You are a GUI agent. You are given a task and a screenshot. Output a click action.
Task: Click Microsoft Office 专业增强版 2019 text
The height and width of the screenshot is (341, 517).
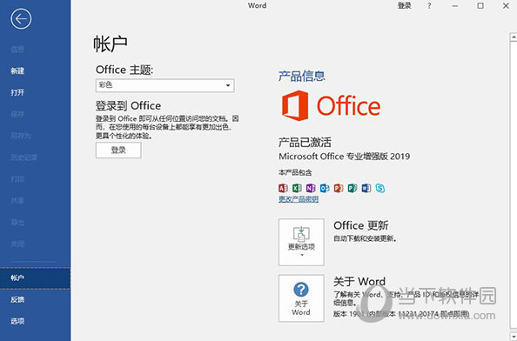(x=344, y=157)
